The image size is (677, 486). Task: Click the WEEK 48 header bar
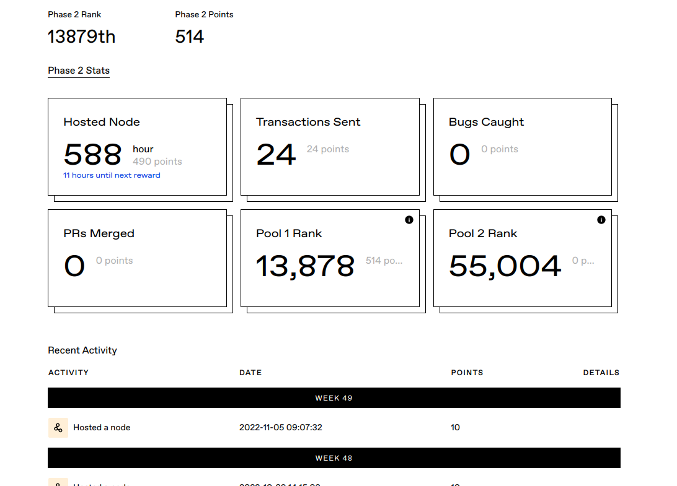point(334,458)
